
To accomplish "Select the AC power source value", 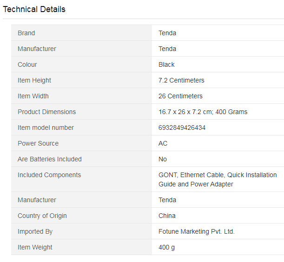I will [163, 143].
